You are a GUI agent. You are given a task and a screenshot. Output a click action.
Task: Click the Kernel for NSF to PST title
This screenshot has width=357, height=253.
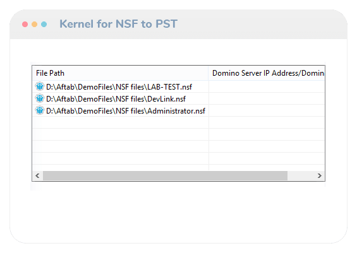point(118,24)
